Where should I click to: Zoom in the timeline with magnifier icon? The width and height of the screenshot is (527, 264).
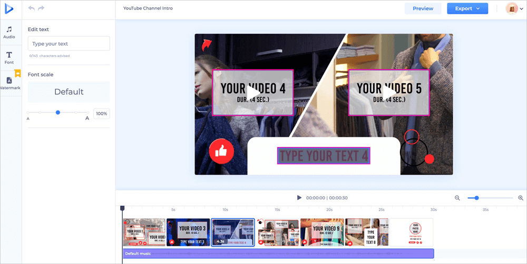coord(521,198)
